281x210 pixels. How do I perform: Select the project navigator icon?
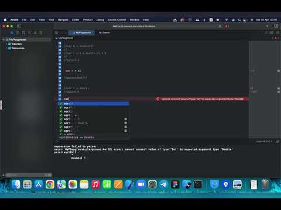12,33
